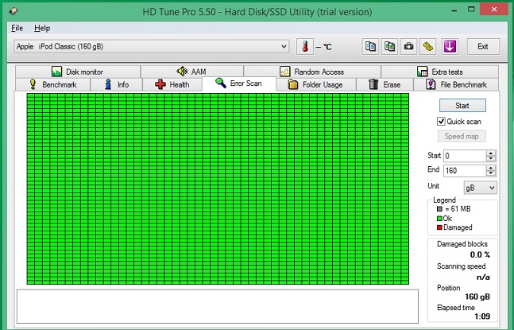
Task: Click the camera save screenshot icon
Action: pyautogui.click(x=408, y=46)
